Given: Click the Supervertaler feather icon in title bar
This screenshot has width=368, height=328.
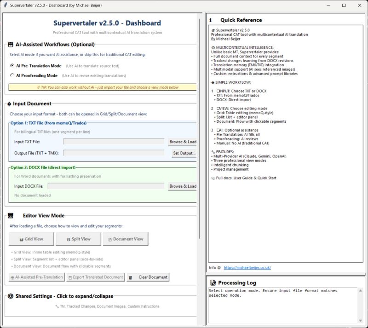Looking at the screenshot, I should coord(6,5).
